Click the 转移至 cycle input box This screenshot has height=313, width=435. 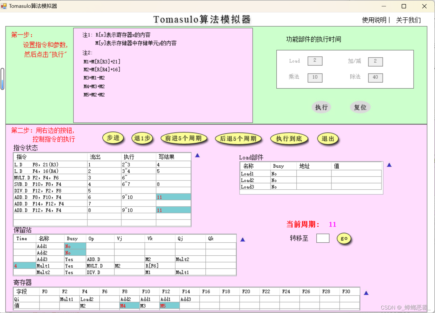(x=323, y=238)
